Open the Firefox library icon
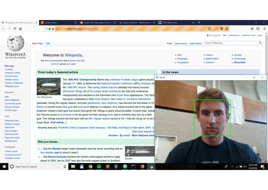This screenshot has height=190, width=268. click(252, 28)
